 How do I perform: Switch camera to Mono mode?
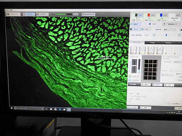point(135,29)
